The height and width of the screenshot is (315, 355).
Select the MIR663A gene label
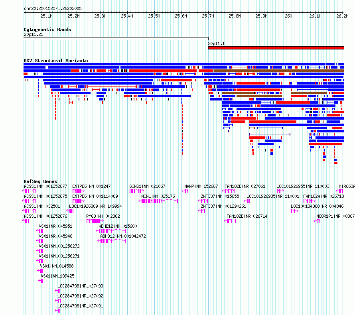pos(347,186)
